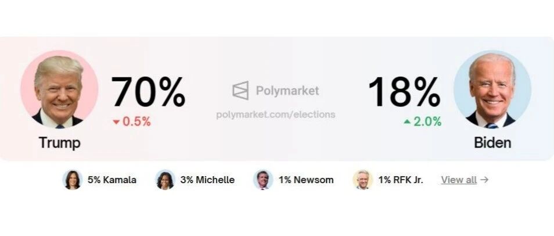Open the small avatar next to 1% RFK Jr.
The height and width of the screenshot is (236, 554).
tap(362, 180)
